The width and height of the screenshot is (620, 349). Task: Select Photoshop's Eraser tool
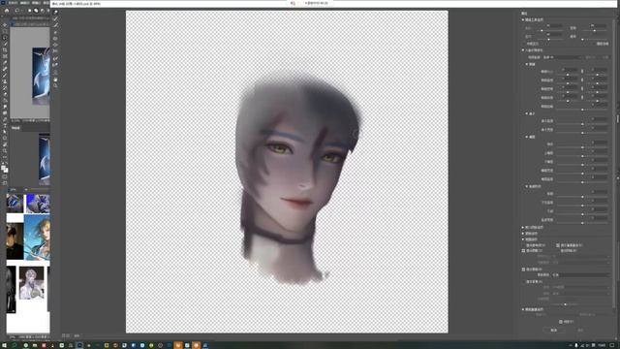click(x=5, y=94)
